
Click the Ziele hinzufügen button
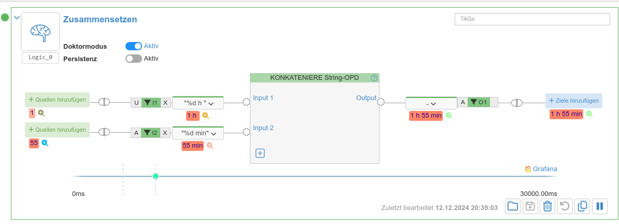point(573,101)
